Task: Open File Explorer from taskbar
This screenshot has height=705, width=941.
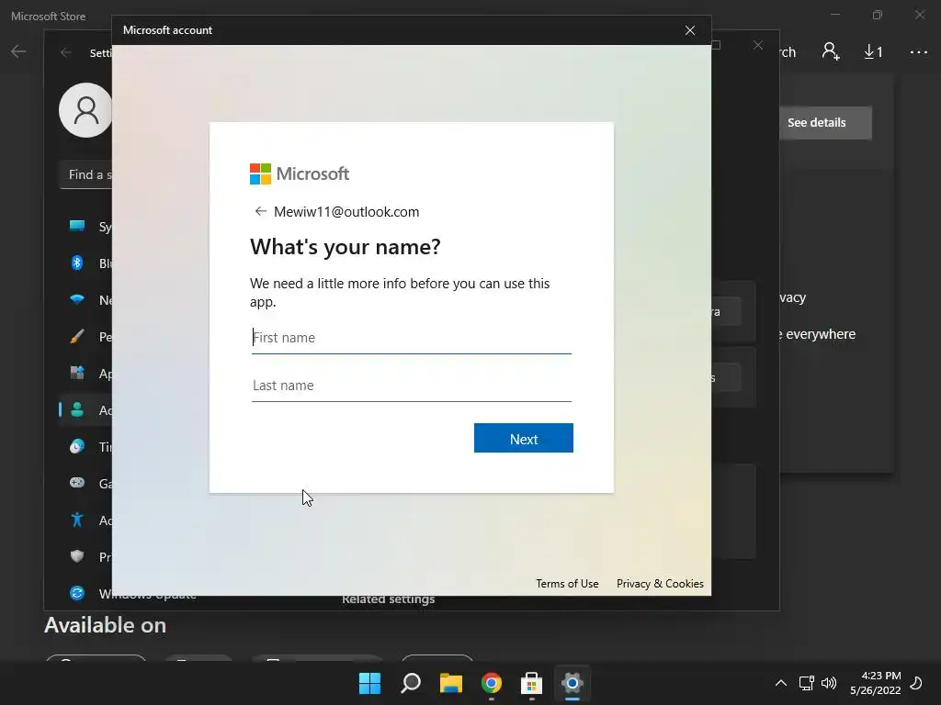Action: click(x=450, y=683)
